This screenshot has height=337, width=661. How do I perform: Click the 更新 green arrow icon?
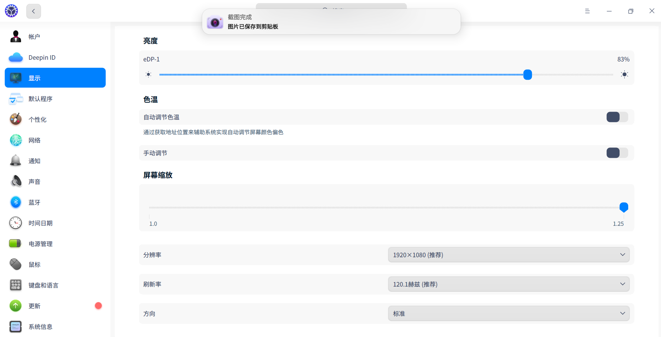point(16,306)
